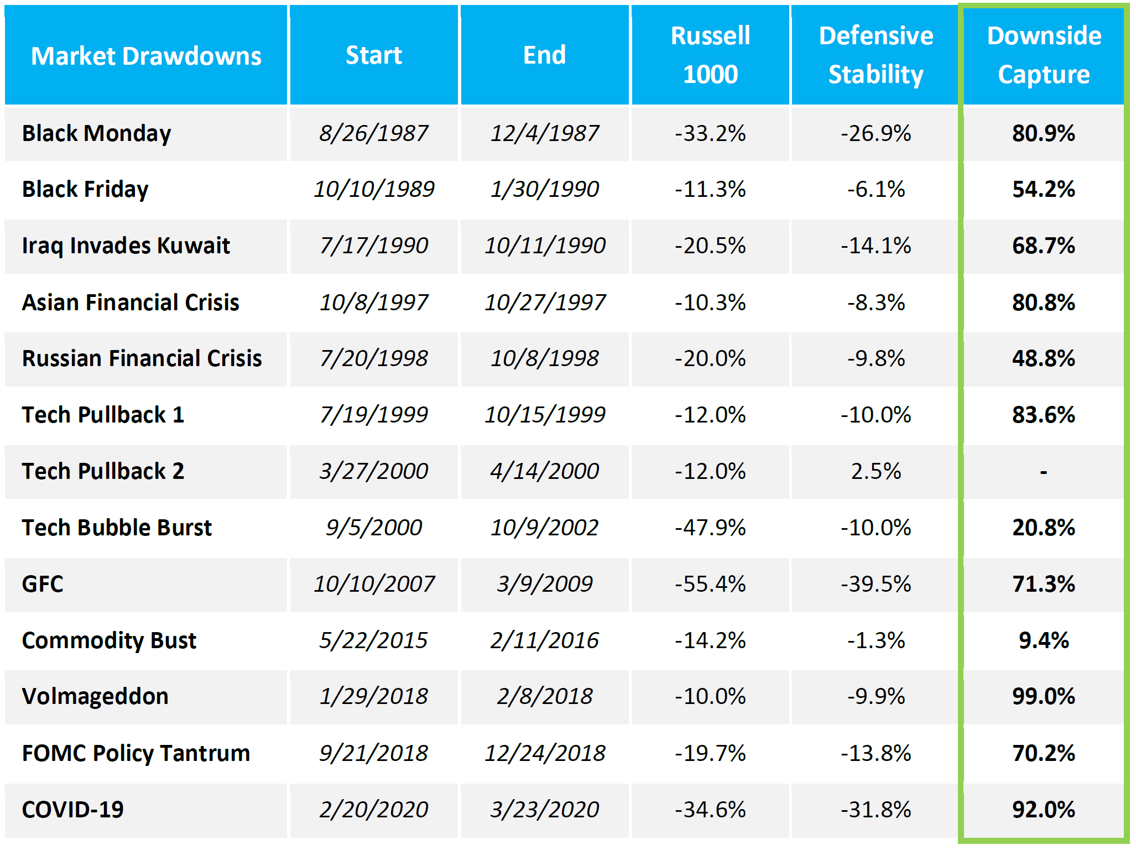Click the Market Drawdowns column header
1136x850 pixels.
[x=146, y=56]
